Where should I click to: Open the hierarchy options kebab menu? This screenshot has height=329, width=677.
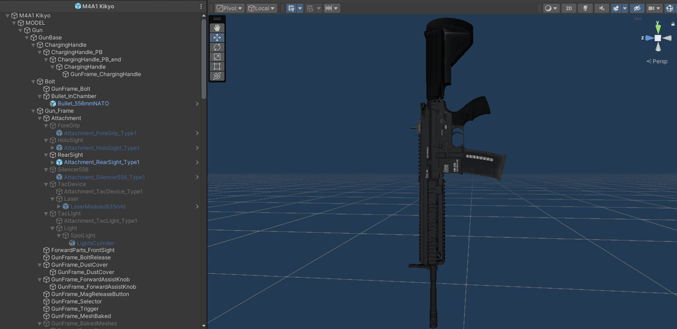pos(200,6)
